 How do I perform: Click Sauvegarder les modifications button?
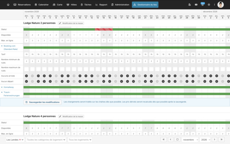point(43,102)
